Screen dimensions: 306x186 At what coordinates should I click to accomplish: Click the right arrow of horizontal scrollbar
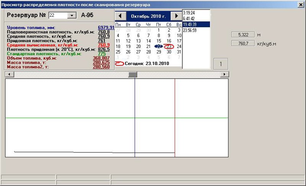click(225, 74)
